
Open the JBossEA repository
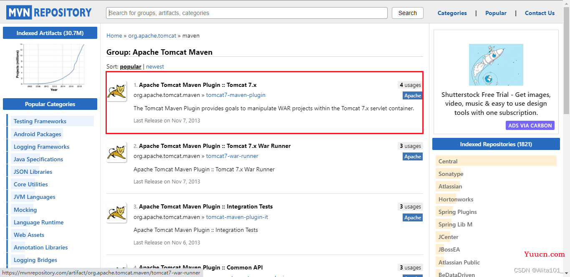tap(449, 249)
